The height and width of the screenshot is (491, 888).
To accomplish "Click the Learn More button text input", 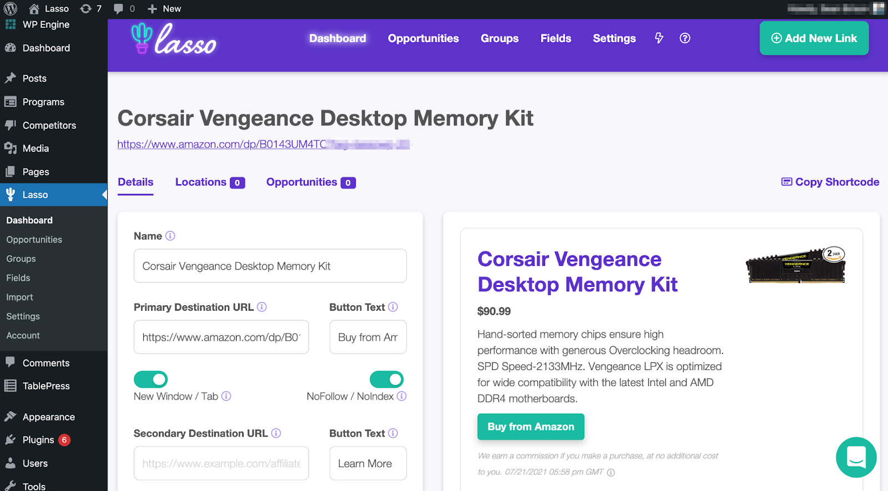I will [368, 463].
